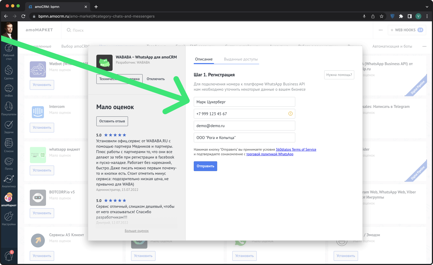This screenshot has height=265, width=433.
Task: Click Установить under Сервисы А5 Клиент
Action: (x=42, y=256)
